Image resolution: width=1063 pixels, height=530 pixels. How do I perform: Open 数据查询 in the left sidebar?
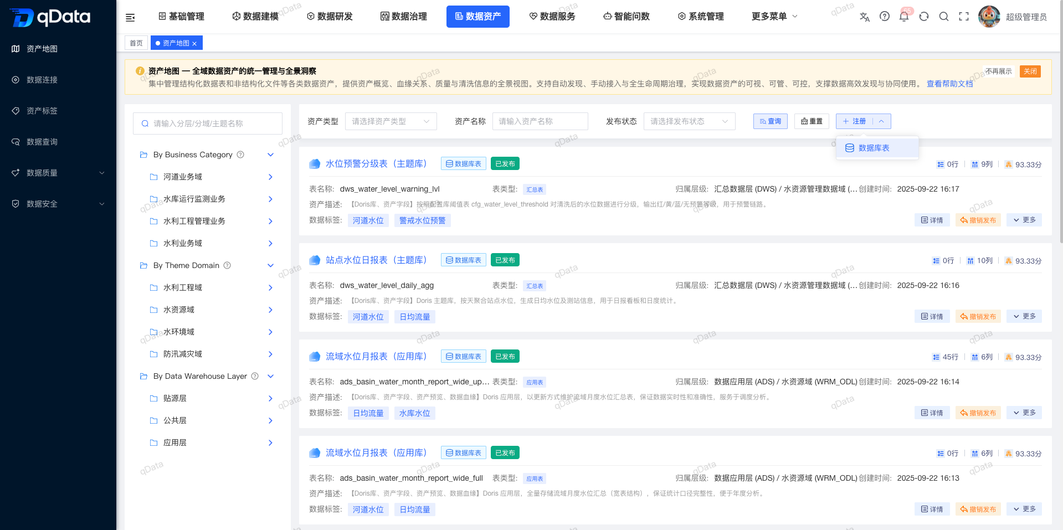coord(58,142)
